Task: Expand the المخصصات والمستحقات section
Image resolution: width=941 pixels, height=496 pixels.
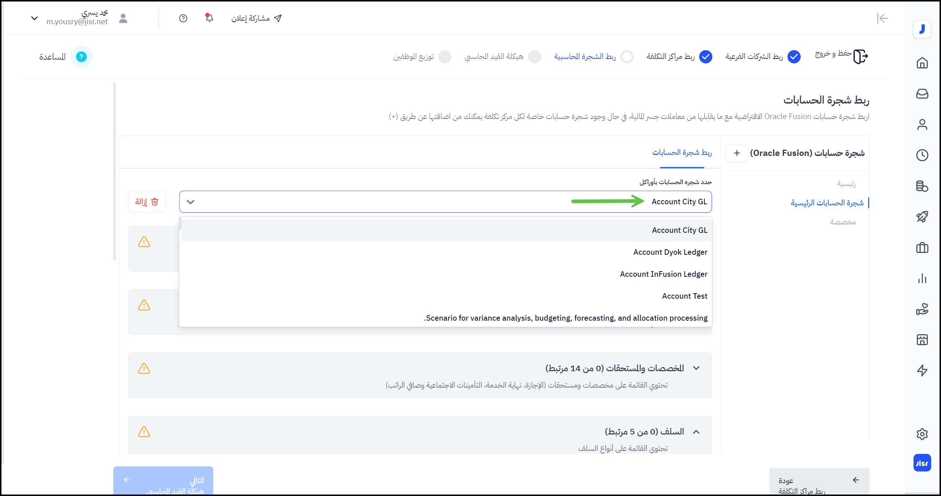Action: [696, 368]
